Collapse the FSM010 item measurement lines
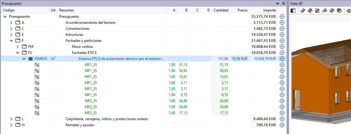This screenshot has width=351, height=134. [x=24, y=59]
